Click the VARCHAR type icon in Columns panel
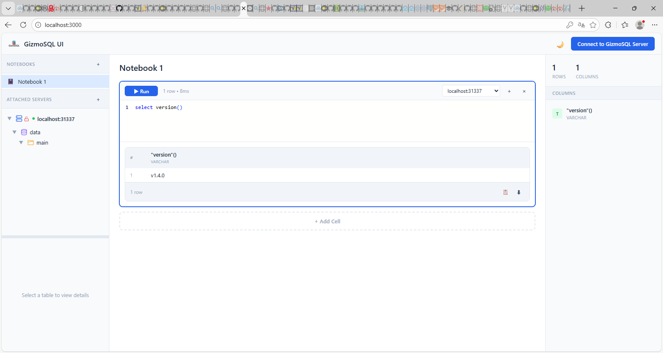The image size is (663, 353). (557, 114)
